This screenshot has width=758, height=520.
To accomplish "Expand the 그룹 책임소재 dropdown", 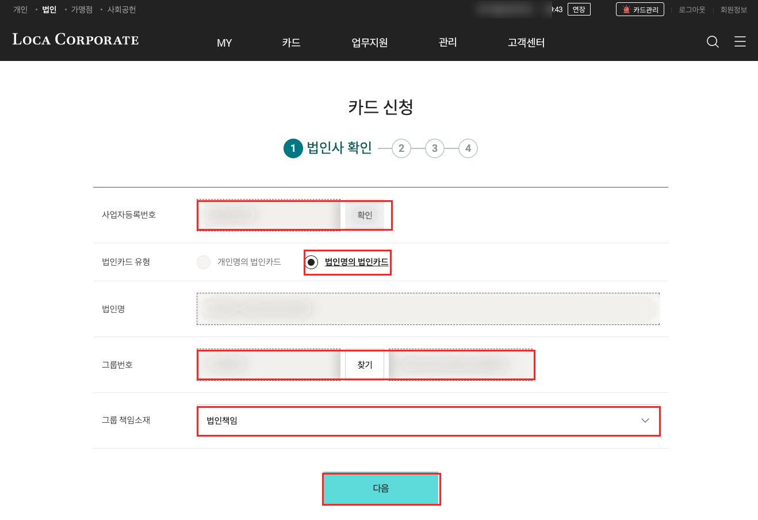I will click(428, 420).
